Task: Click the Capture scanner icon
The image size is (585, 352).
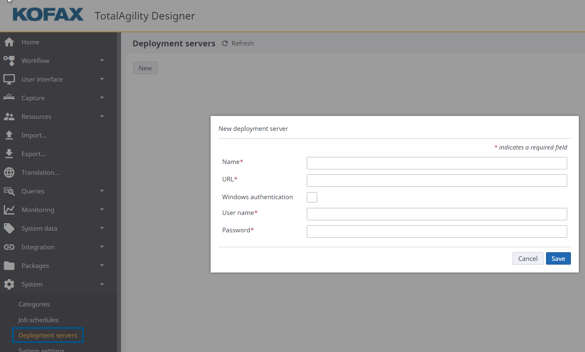Action: pyautogui.click(x=9, y=98)
